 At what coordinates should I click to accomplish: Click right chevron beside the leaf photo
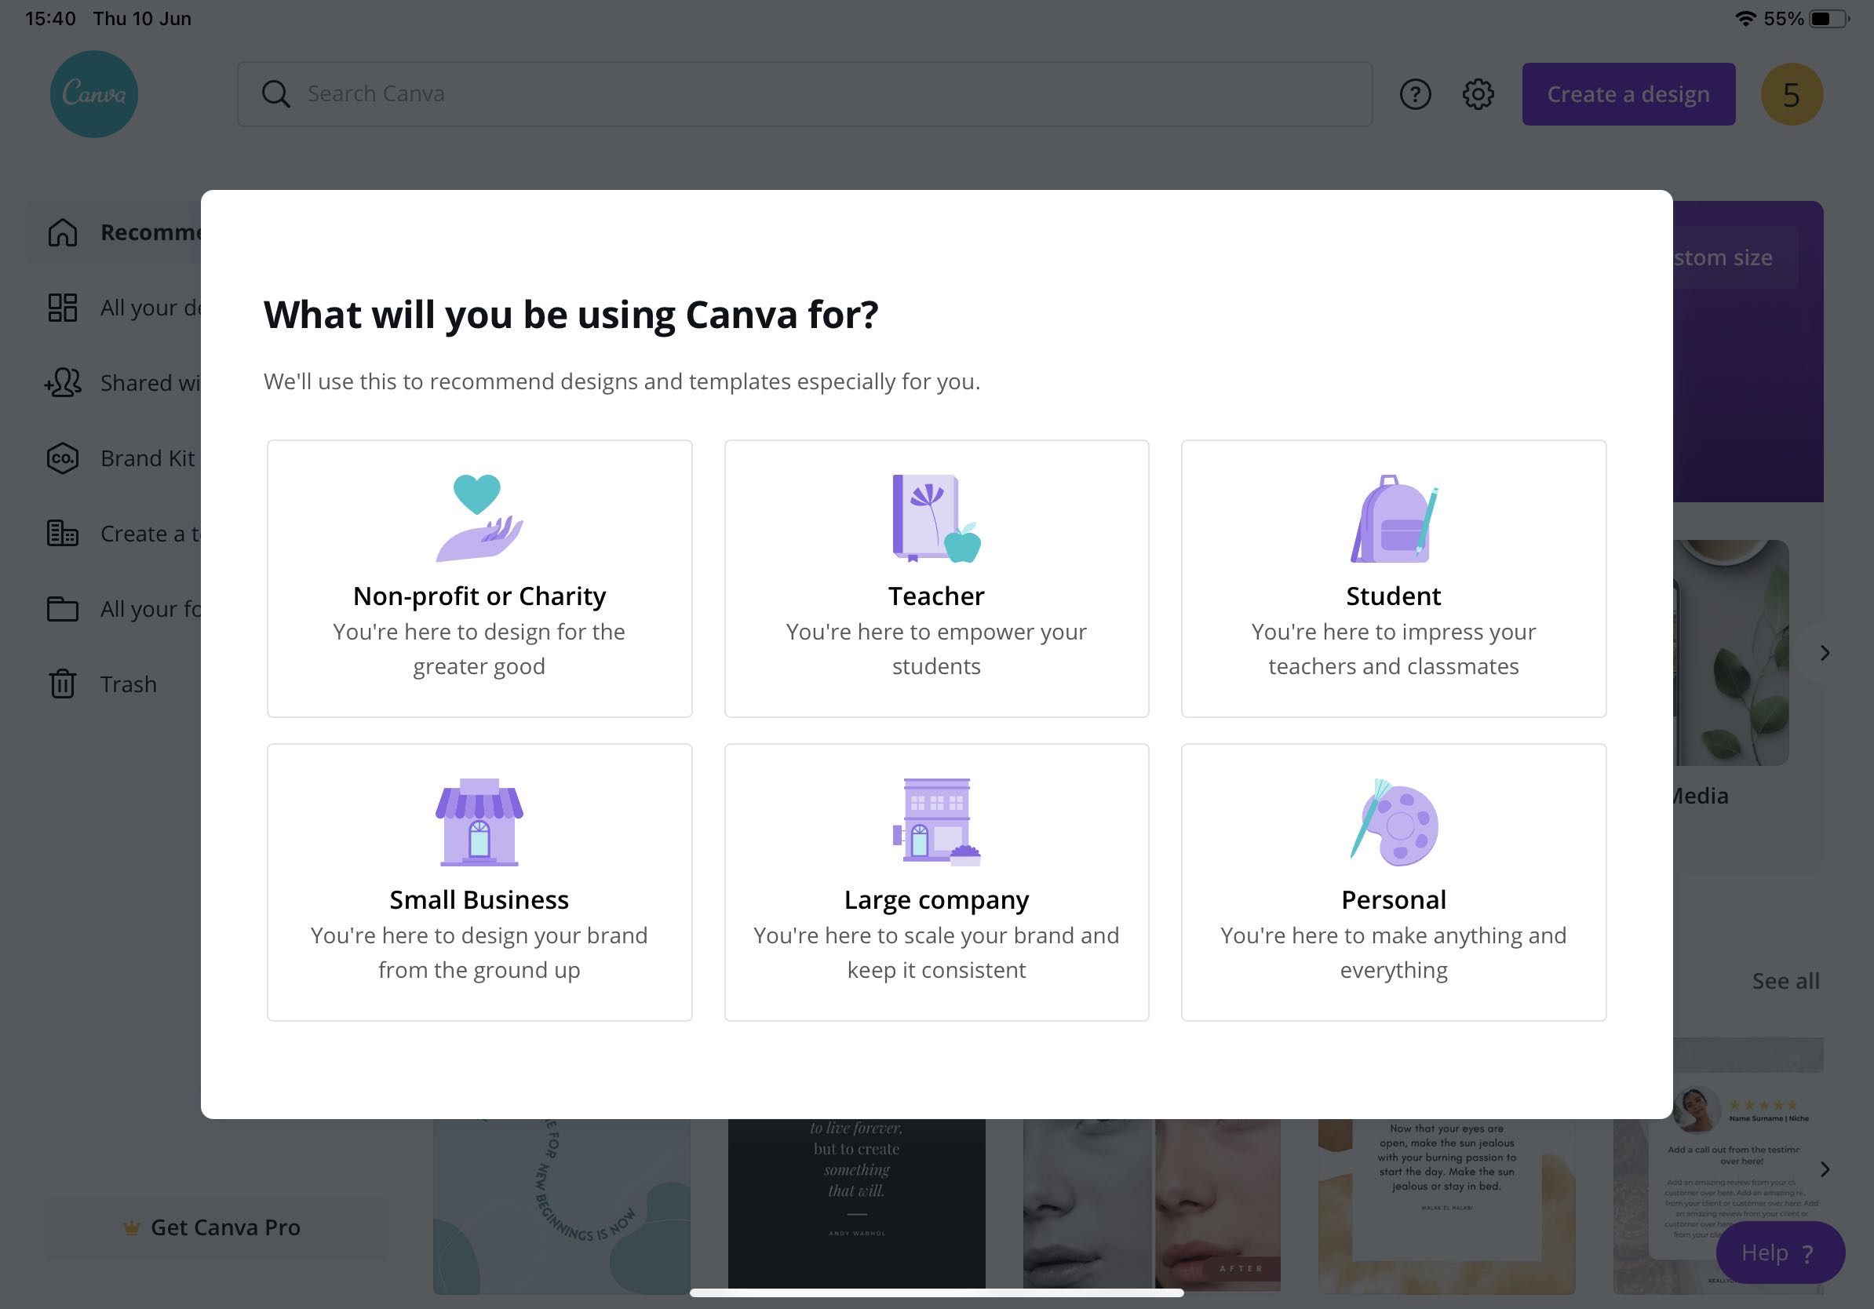(1825, 653)
